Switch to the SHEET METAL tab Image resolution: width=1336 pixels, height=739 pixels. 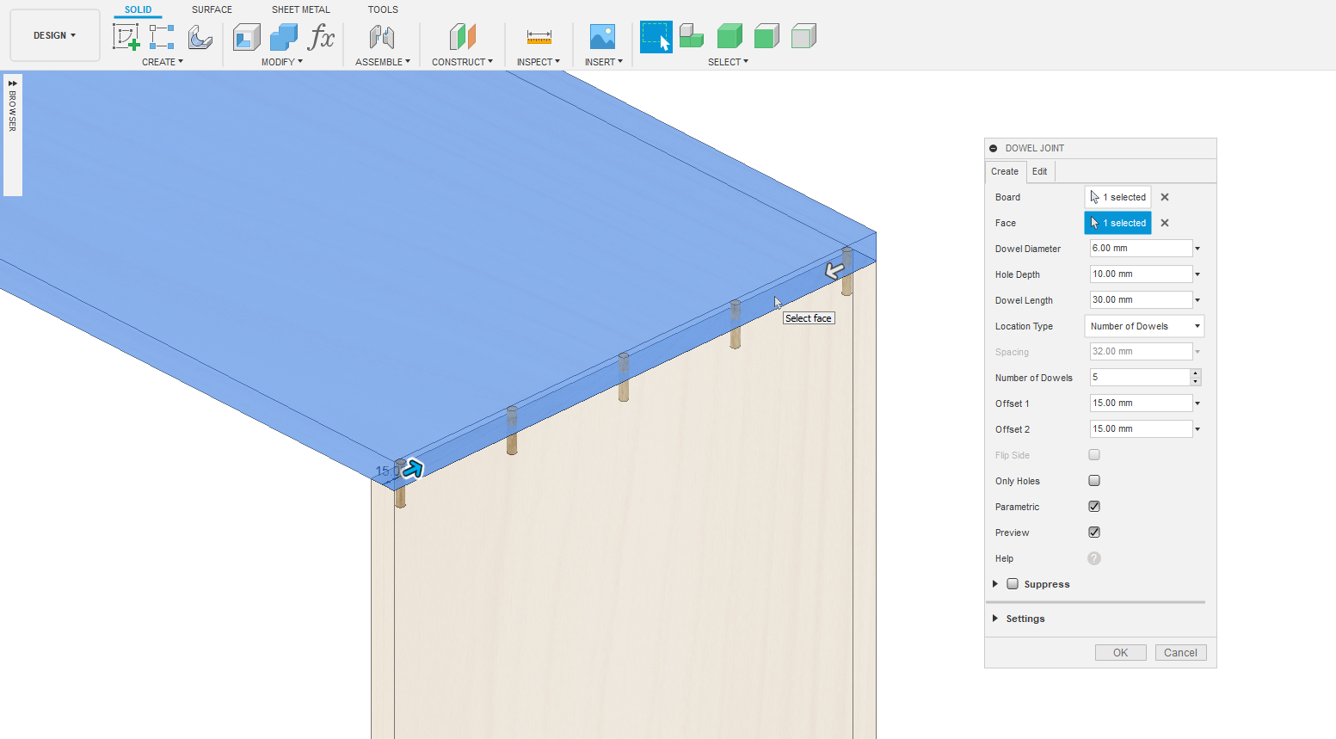click(300, 9)
